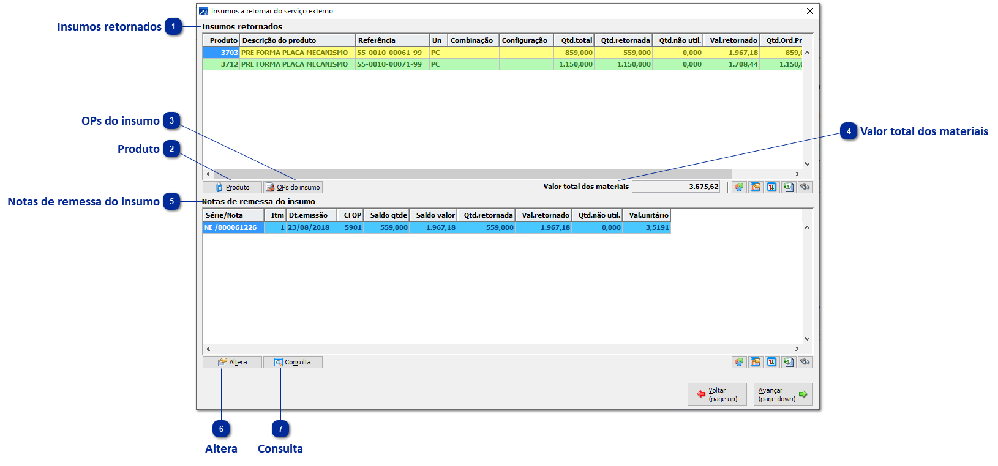Click the Val.unitário column header
Viewport: 998px width, 466px height.
pyautogui.click(x=647, y=215)
